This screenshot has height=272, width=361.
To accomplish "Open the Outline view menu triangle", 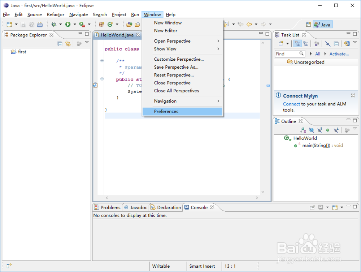I will pos(355,129).
